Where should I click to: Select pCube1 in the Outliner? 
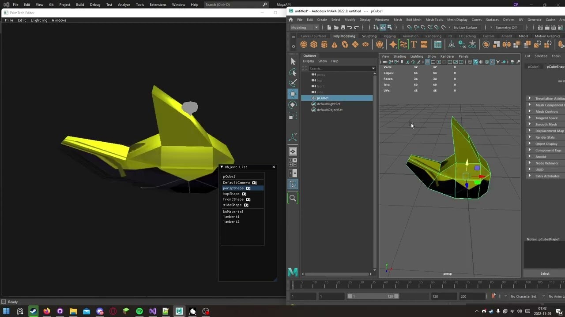(x=321, y=98)
